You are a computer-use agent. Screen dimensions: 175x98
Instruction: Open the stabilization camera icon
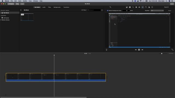(x=136, y=7)
